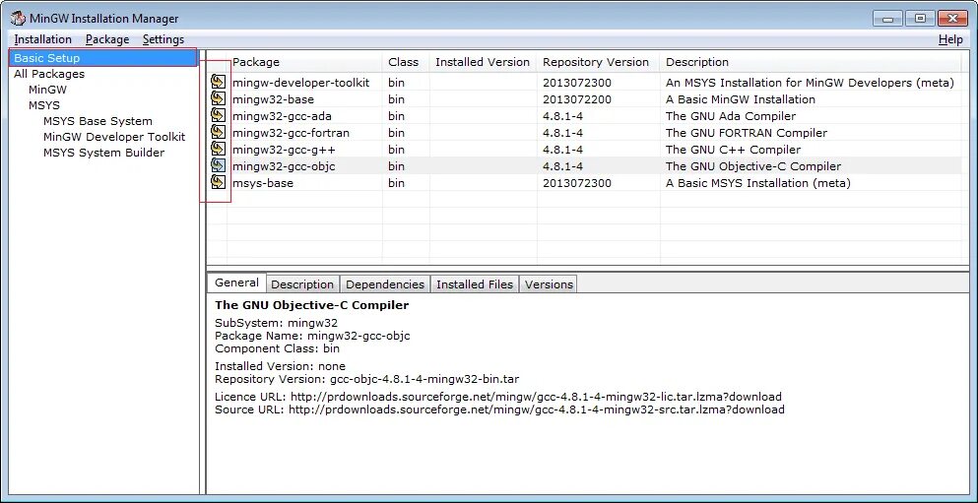Mark the mingw32-gcc-fortran package icon
The width and height of the screenshot is (978, 503).
[x=218, y=132]
